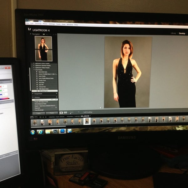Click the add-snapshot plus icon in Snapshots panel
This screenshot has height=188, width=188.
click(56, 93)
